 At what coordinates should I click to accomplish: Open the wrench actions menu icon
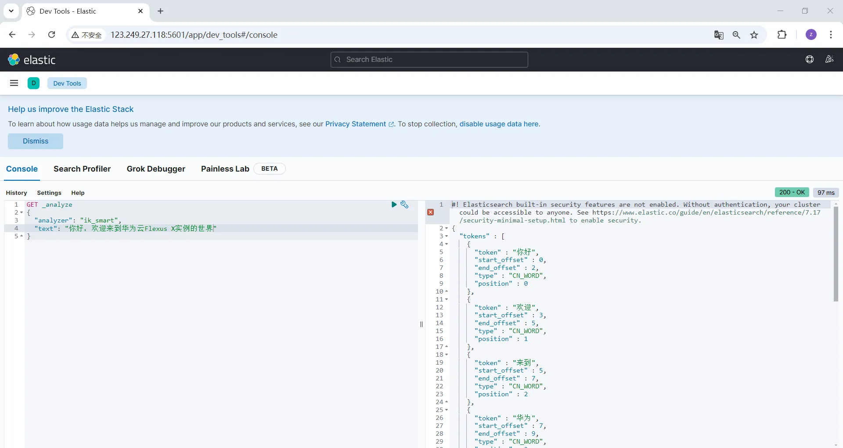coord(404,204)
